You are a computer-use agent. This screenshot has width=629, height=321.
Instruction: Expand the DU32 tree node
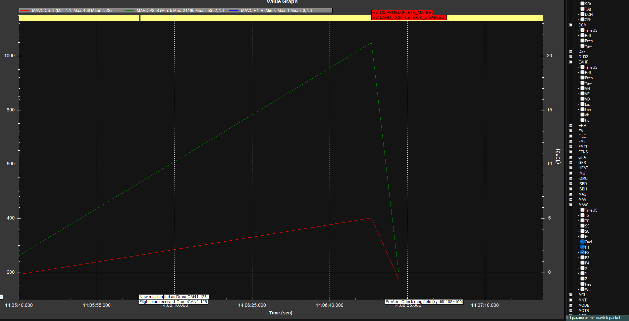click(x=571, y=57)
